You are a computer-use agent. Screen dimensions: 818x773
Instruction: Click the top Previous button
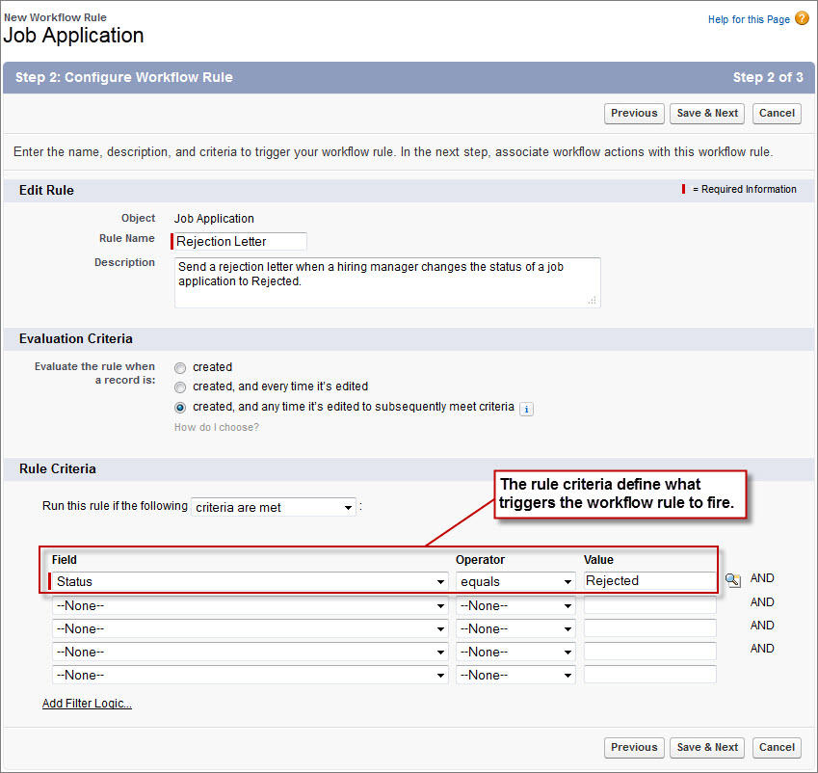pyautogui.click(x=634, y=114)
